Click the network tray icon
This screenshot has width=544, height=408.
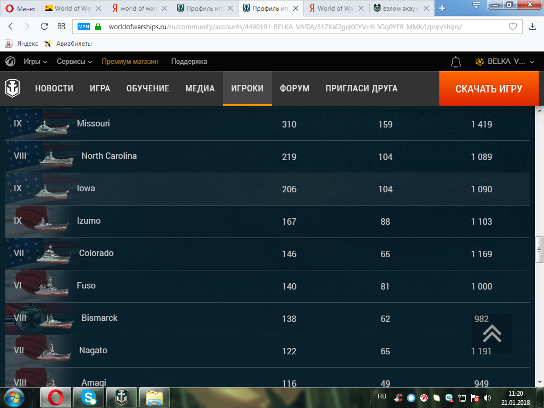[462, 398]
